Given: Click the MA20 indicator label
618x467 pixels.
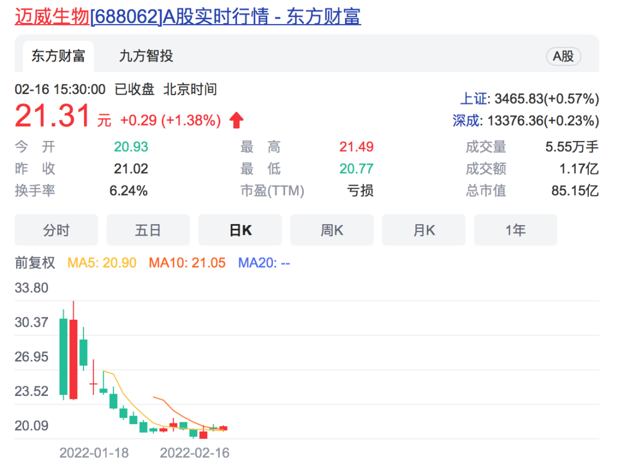Looking at the screenshot, I should coord(264,263).
